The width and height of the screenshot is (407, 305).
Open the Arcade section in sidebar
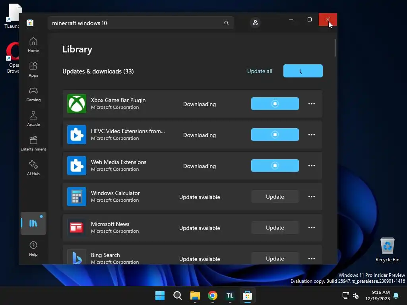click(33, 119)
